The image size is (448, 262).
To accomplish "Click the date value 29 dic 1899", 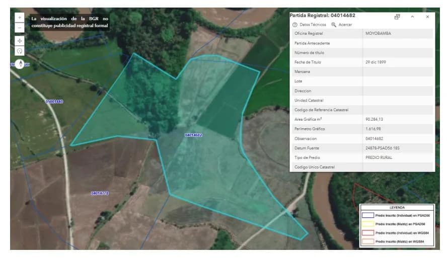I will coord(376,62).
